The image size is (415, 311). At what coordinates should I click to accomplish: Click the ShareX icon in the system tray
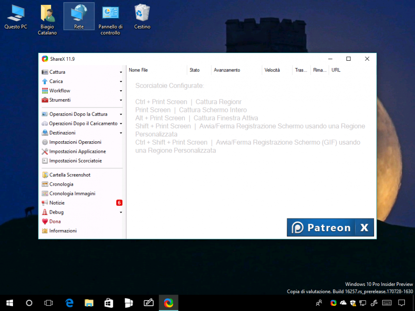[x=333, y=303]
